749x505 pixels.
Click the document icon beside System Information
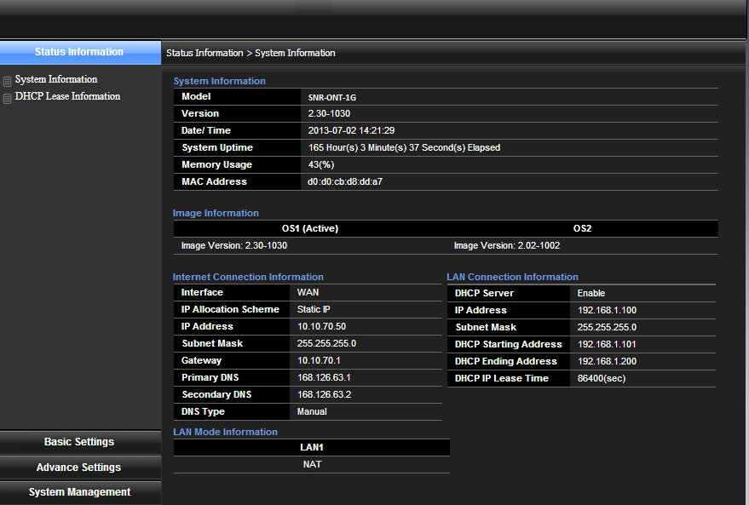(x=8, y=82)
